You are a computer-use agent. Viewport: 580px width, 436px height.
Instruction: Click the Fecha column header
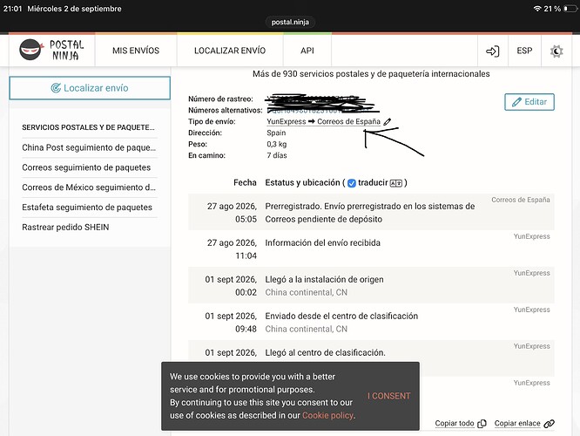(245, 182)
